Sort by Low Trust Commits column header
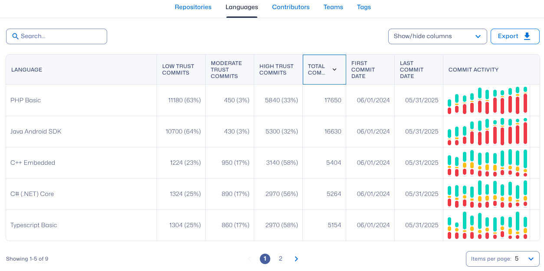The image size is (544, 271). tap(178, 69)
